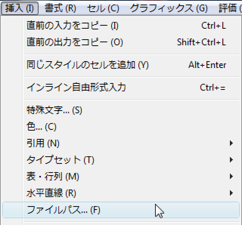This screenshot has height=225, width=242.
Task: Open the 評価 menu in the menu bar
Action: [x=230, y=8]
